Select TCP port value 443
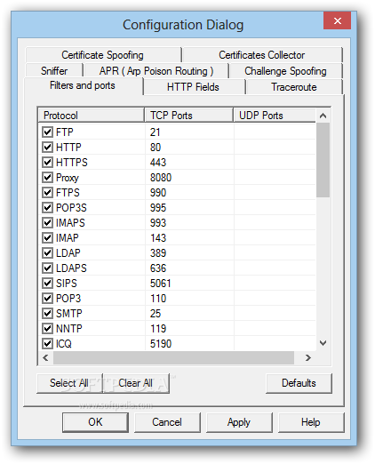The image size is (375, 464). tap(158, 162)
